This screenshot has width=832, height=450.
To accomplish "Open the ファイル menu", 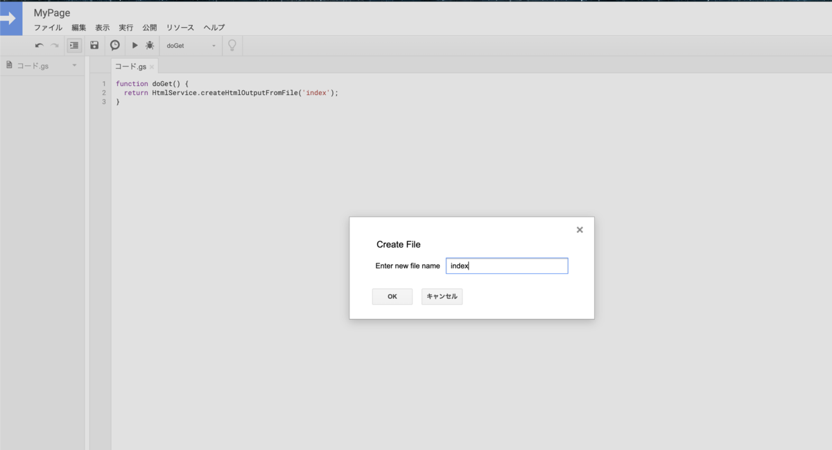I will point(48,28).
